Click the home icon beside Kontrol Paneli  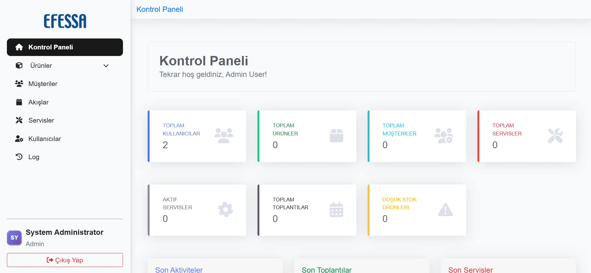[x=19, y=47]
